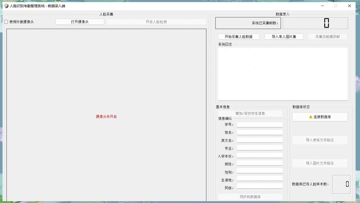The height and width of the screenshot is (203, 360).
Task: Click the database face samples counter
Action: click(341, 184)
